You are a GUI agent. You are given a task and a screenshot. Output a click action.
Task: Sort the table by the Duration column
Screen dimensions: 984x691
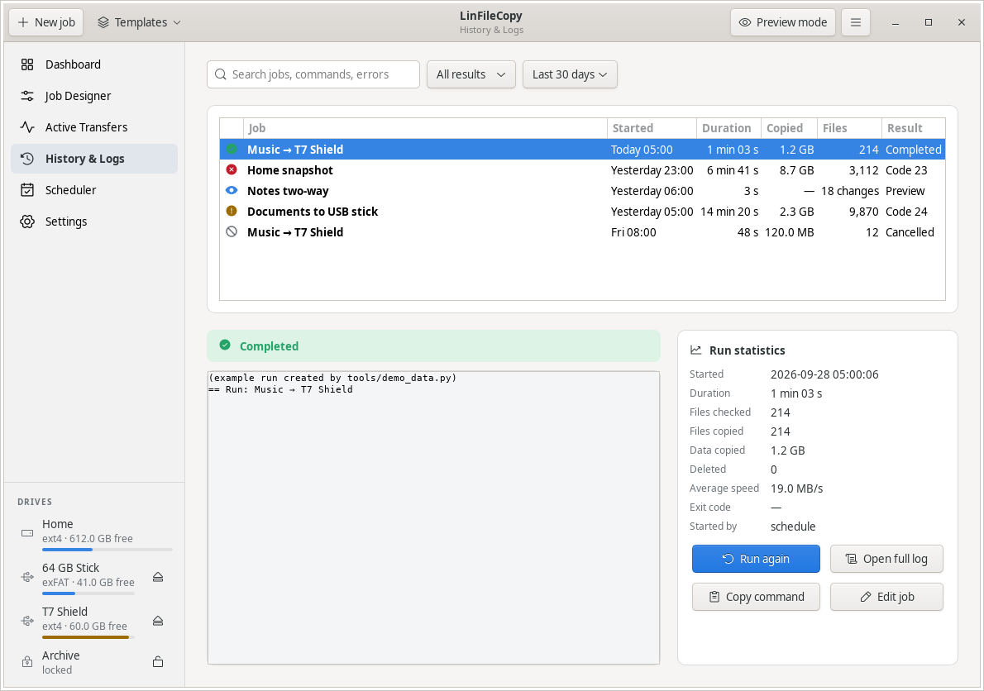(x=728, y=128)
